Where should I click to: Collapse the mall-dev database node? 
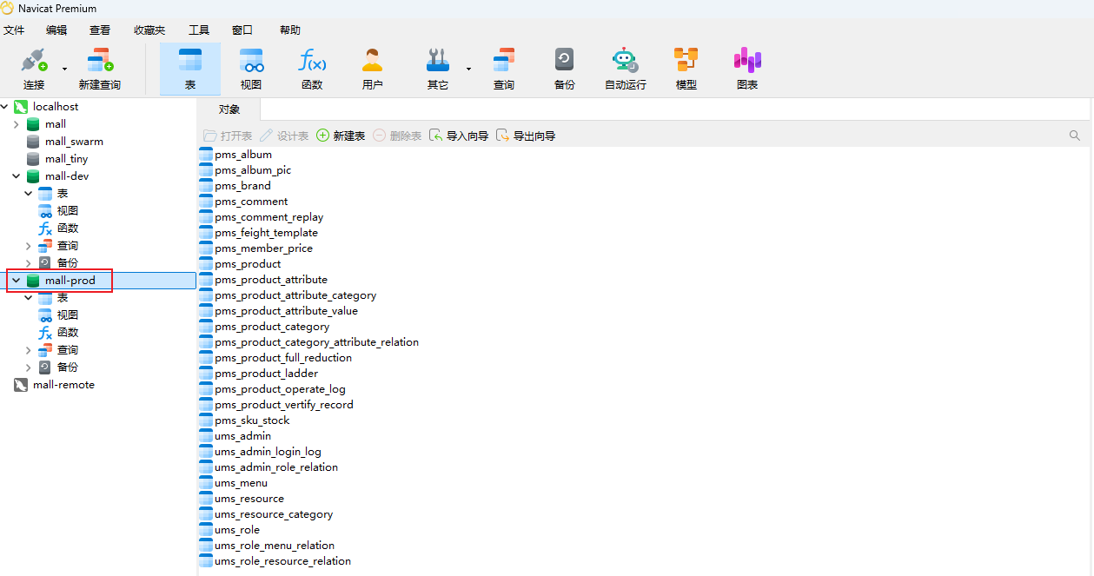click(x=16, y=176)
